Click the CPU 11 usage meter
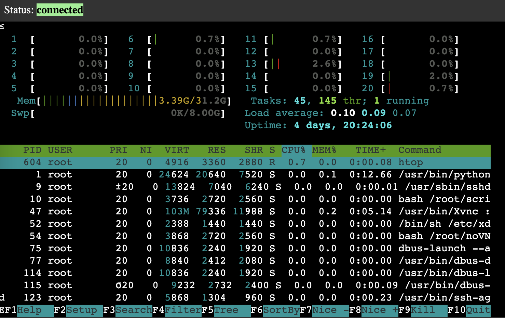This screenshot has height=318, width=505. (294, 39)
